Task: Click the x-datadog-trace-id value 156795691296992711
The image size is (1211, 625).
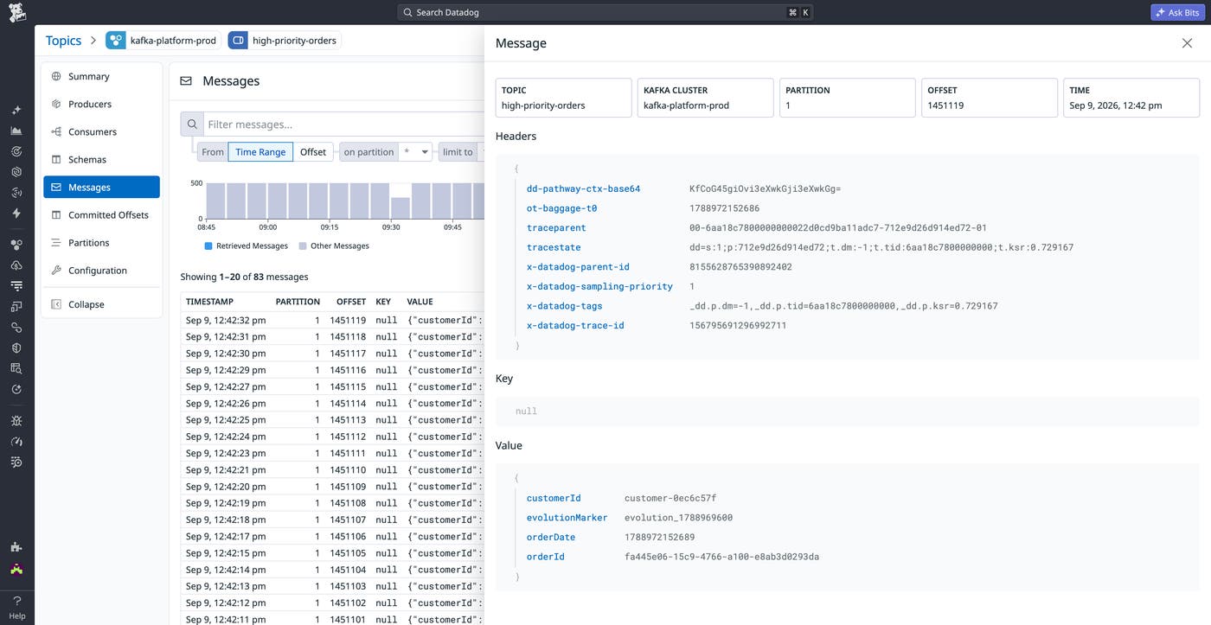Action: coord(738,326)
